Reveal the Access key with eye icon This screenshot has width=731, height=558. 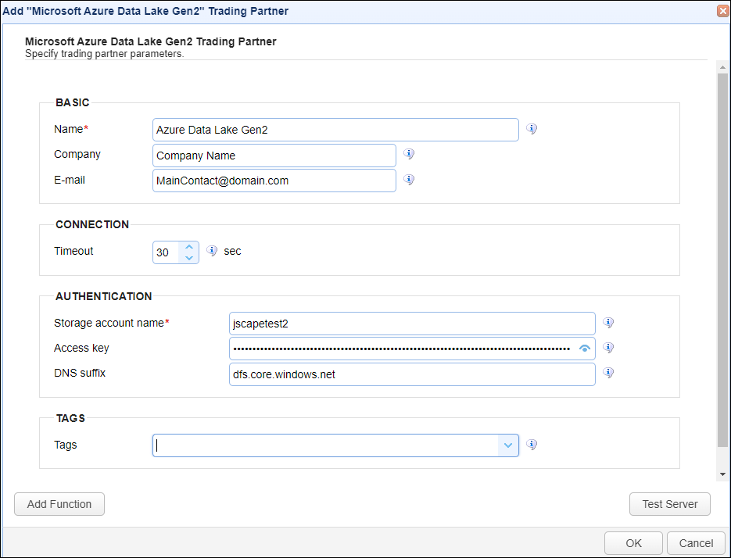[585, 349]
